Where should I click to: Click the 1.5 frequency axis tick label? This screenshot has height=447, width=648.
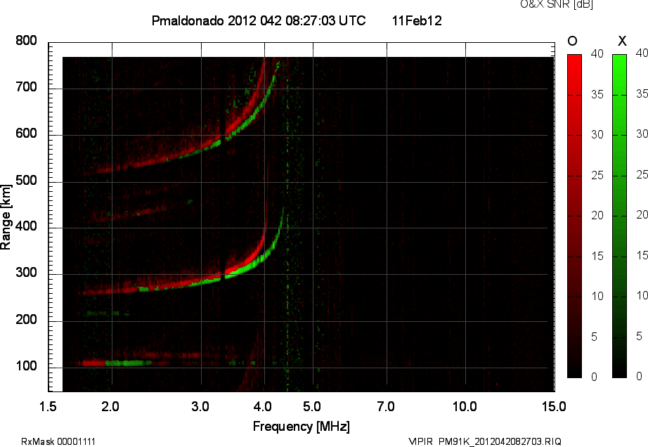pos(48,406)
